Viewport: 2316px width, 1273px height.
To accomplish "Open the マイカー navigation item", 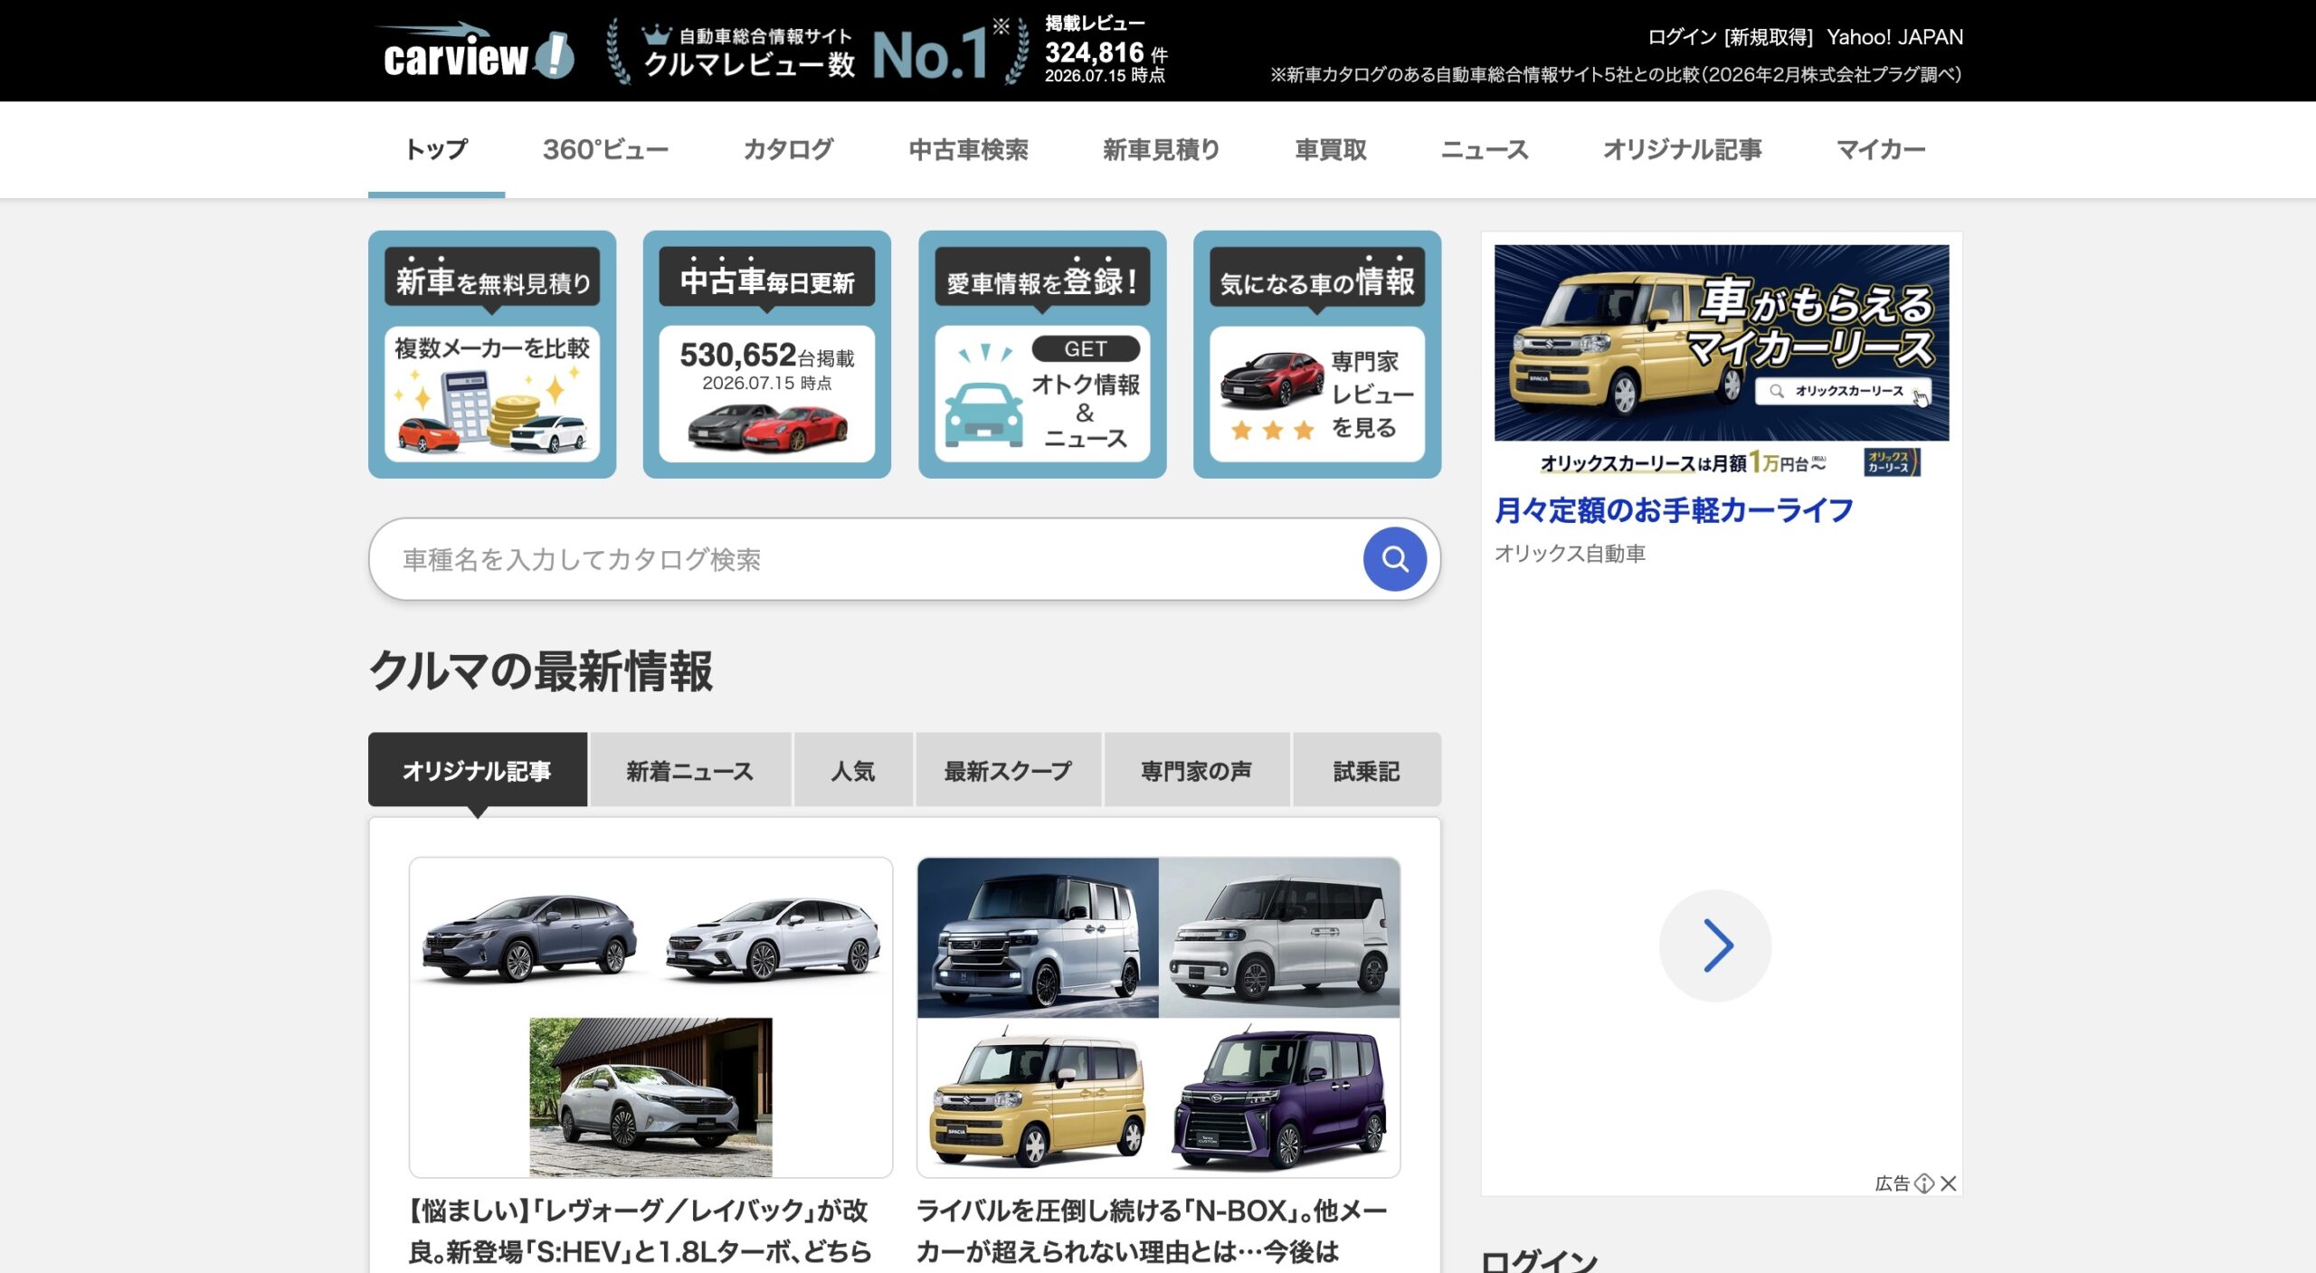I will coord(1880,149).
